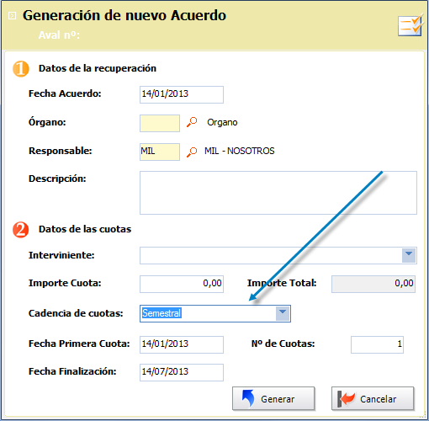The image size is (429, 421).
Task: Click the Fecha Finalización date field
Action: point(182,372)
